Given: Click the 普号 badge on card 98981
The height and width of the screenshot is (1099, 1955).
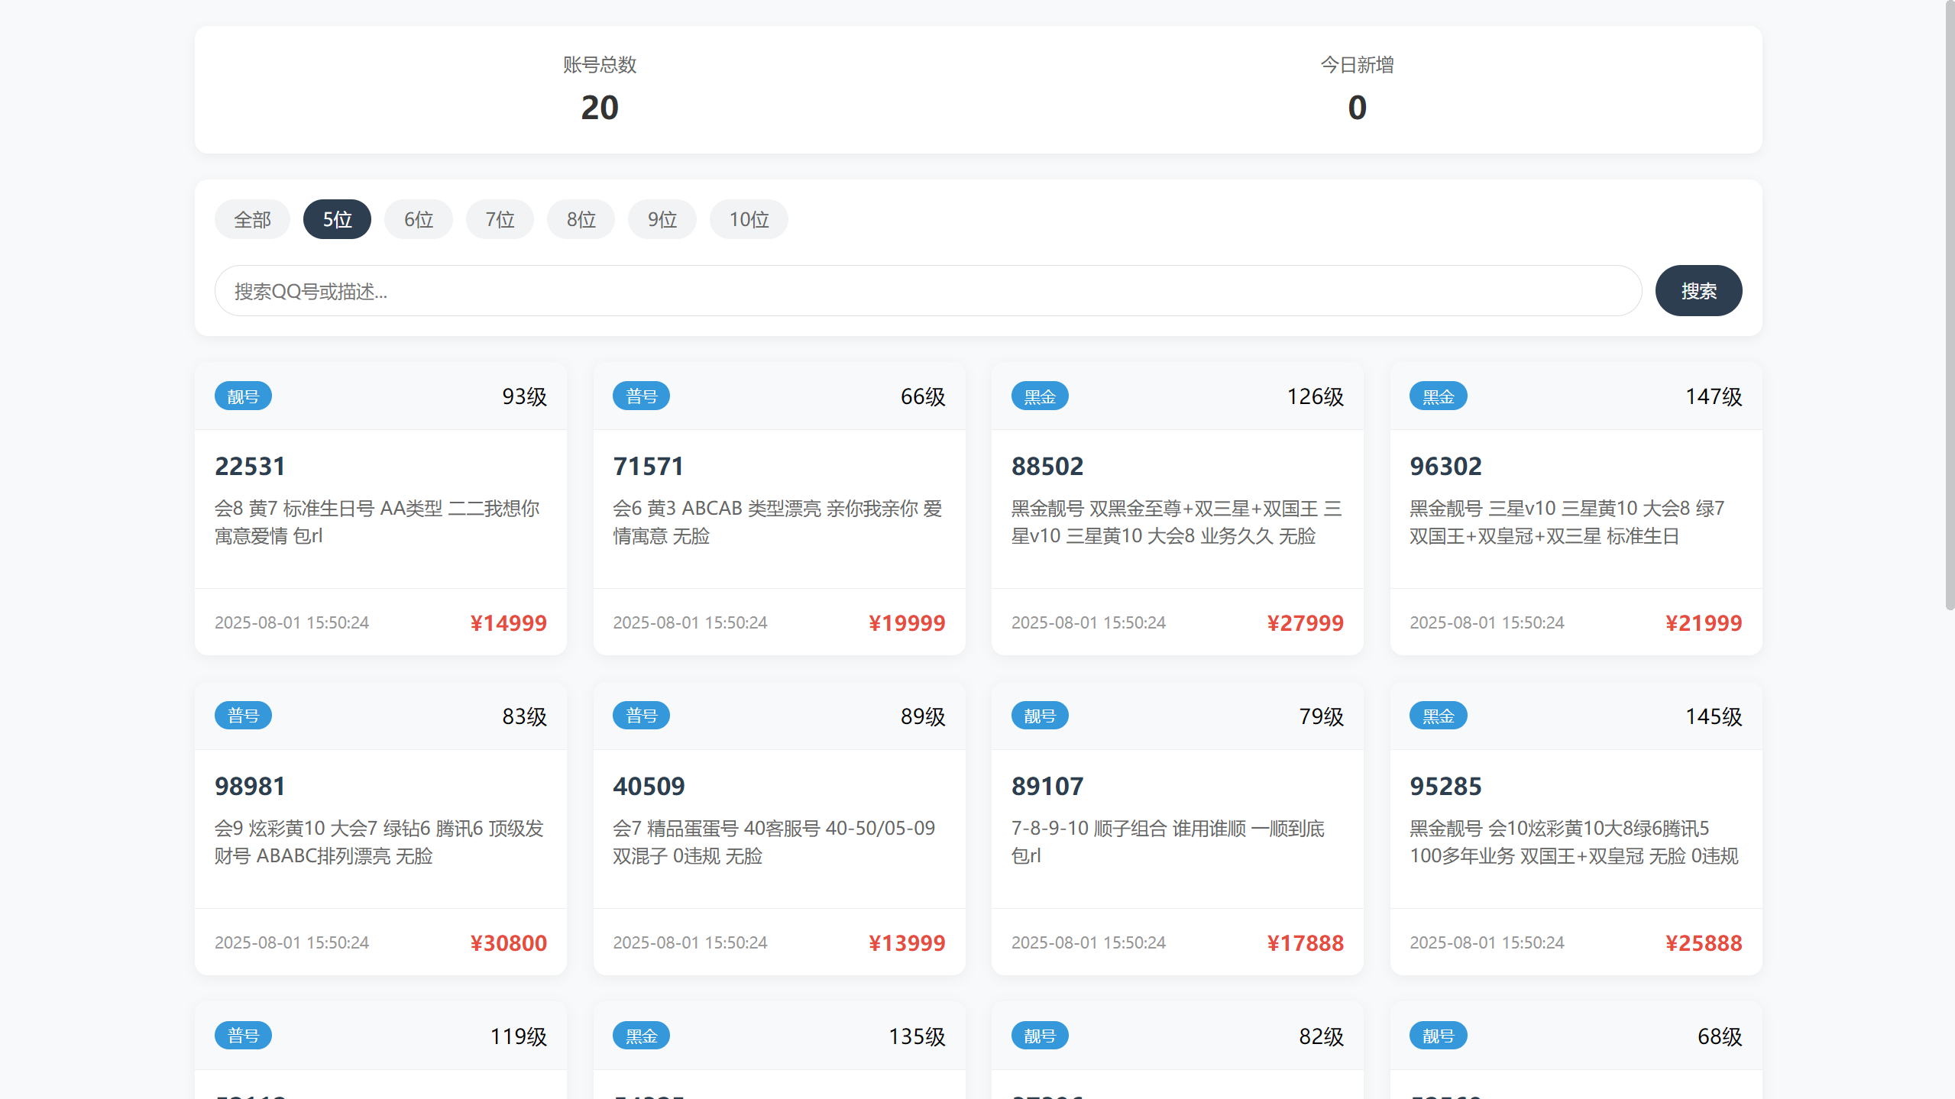Looking at the screenshot, I should pos(243,716).
